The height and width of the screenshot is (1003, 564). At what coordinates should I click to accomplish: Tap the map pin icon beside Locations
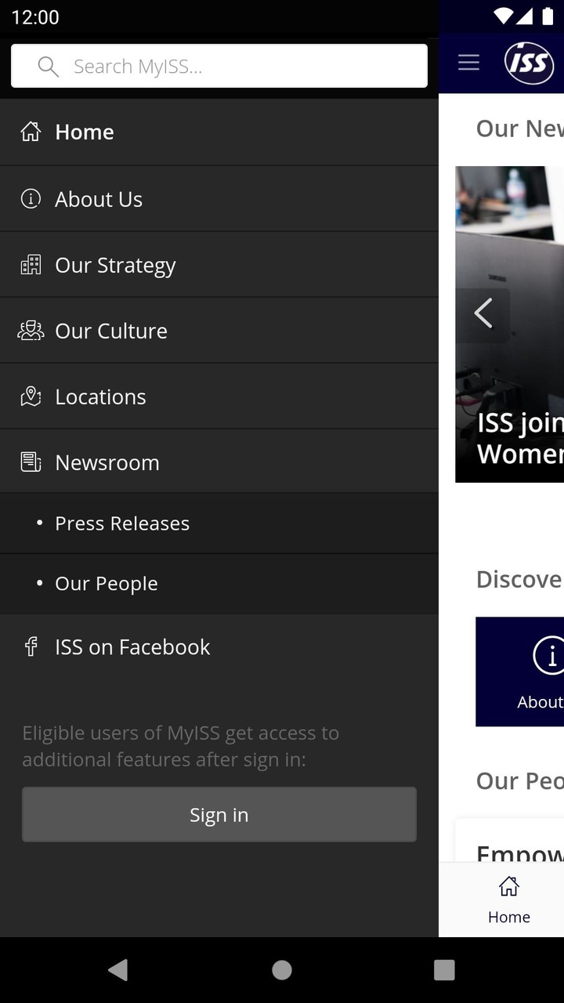[31, 396]
